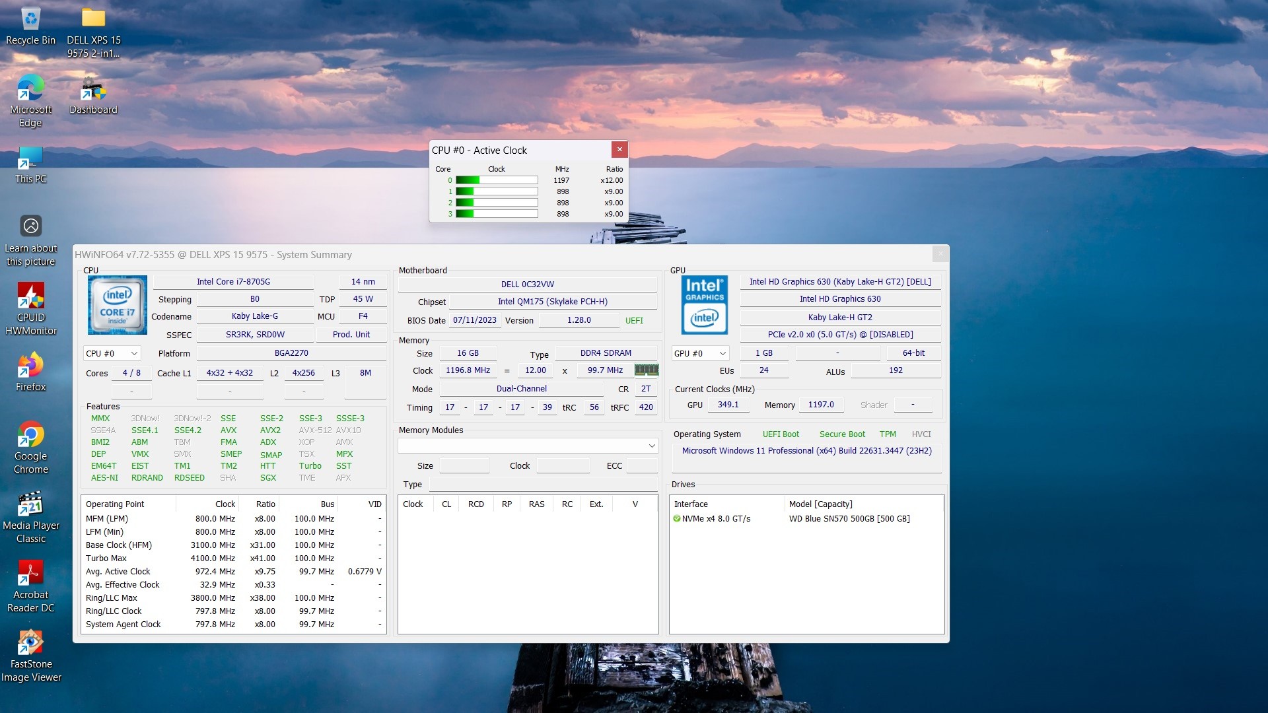Select the Base Clock (HFM) row
The height and width of the screenshot is (713, 1268).
coord(233,545)
